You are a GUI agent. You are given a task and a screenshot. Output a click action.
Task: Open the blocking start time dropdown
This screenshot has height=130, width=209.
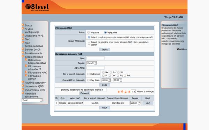[106, 80]
